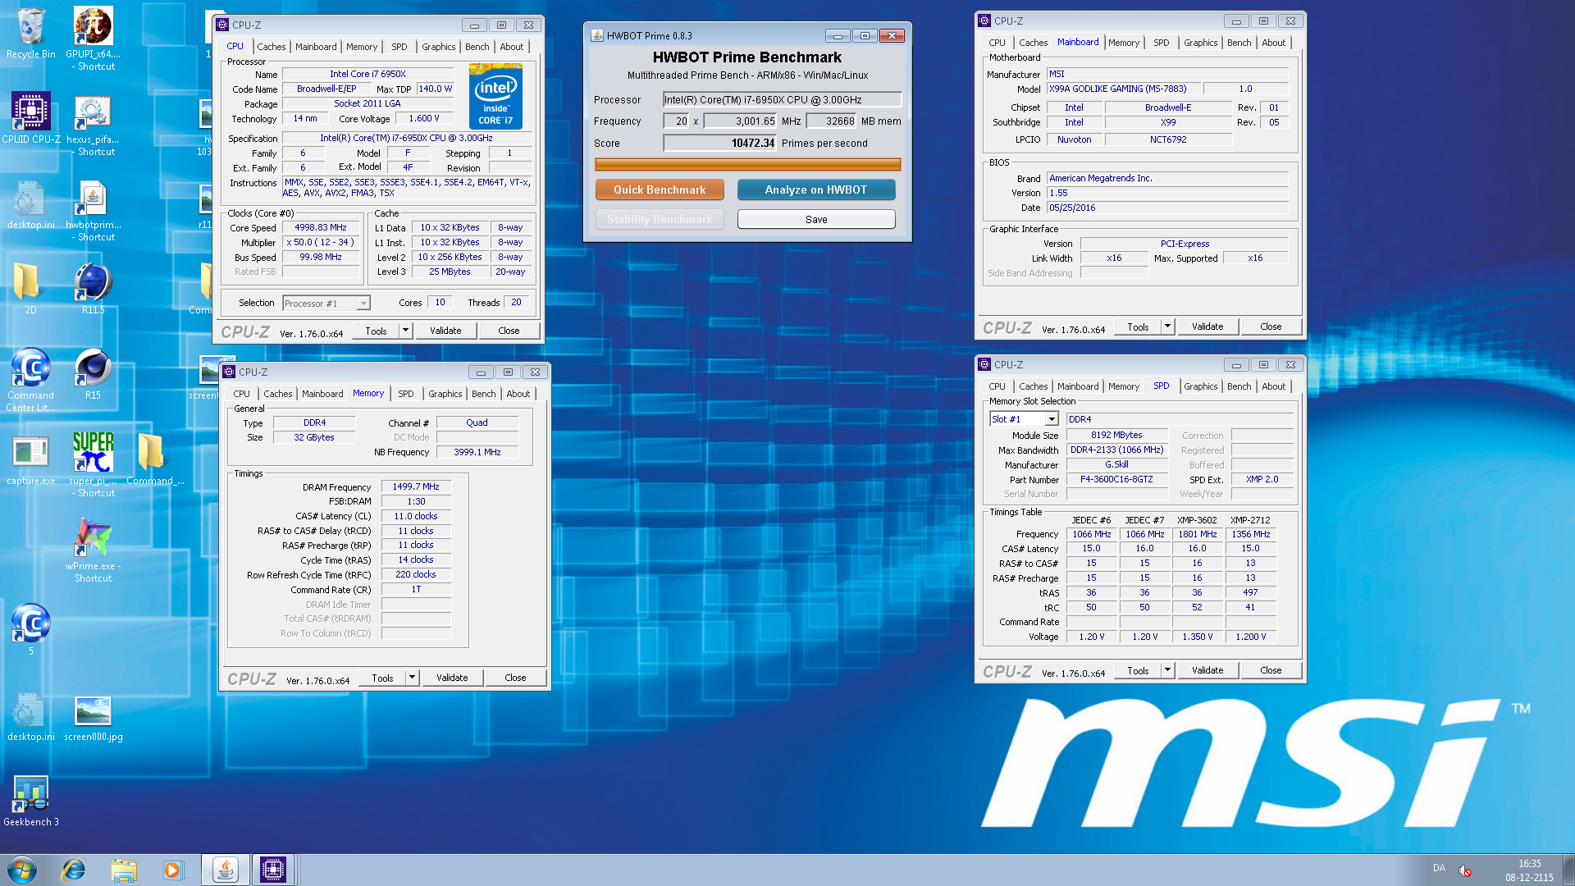Click Part Number F4-3600C16-8GTZ
The width and height of the screenshot is (1575, 886).
pos(1116,480)
